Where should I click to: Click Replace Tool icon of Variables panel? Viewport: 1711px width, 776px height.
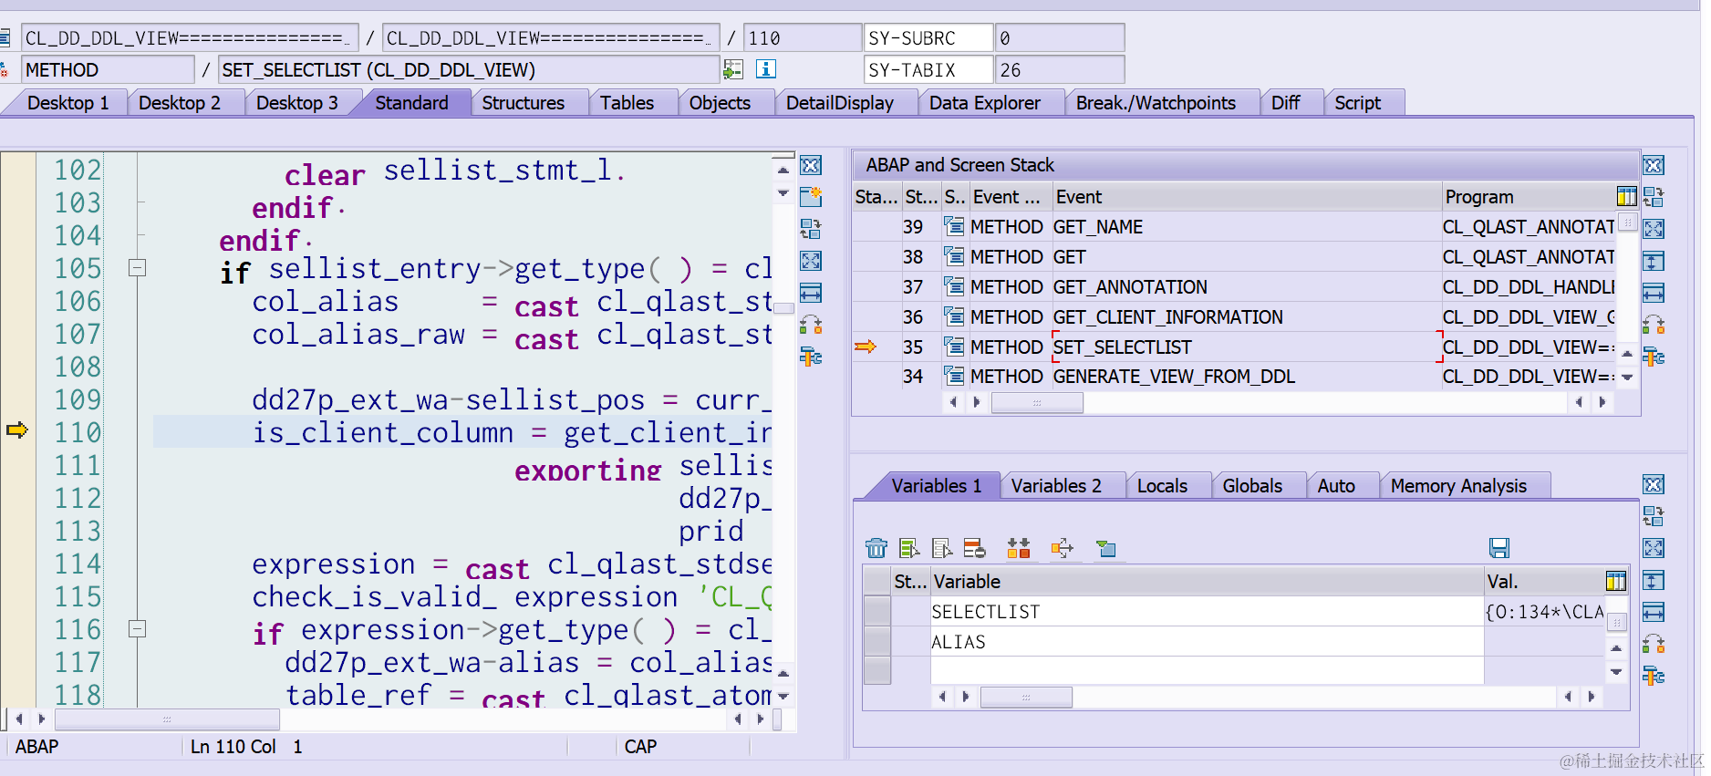tap(1654, 516)
